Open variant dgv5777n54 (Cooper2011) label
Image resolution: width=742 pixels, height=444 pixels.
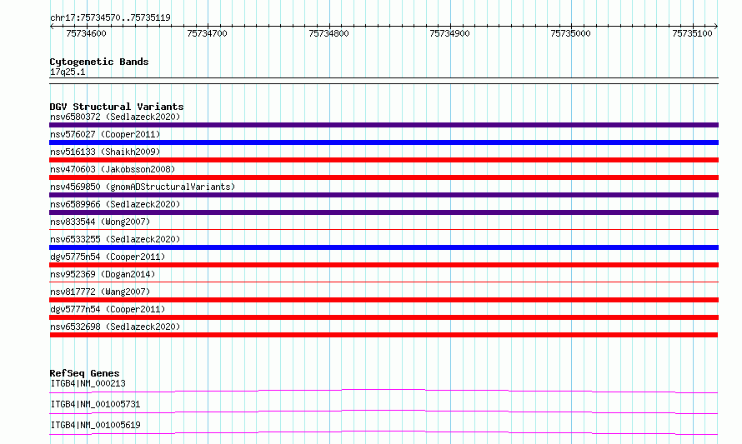108,309
